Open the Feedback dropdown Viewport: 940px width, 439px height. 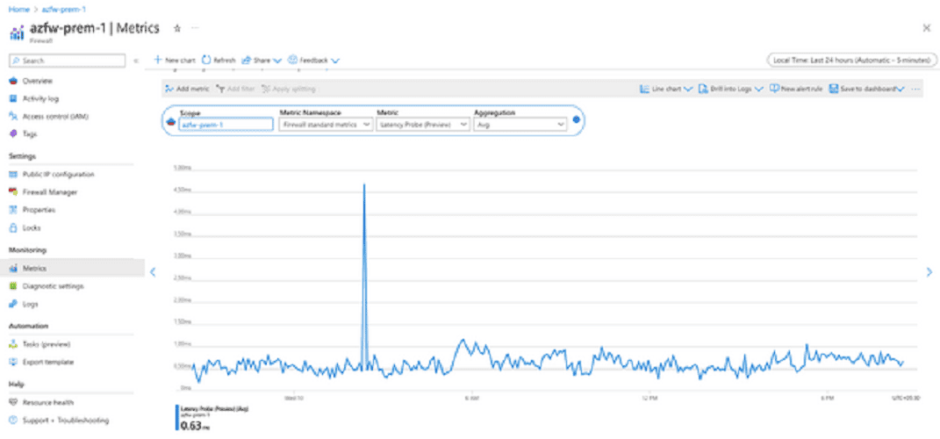[314, 60]
